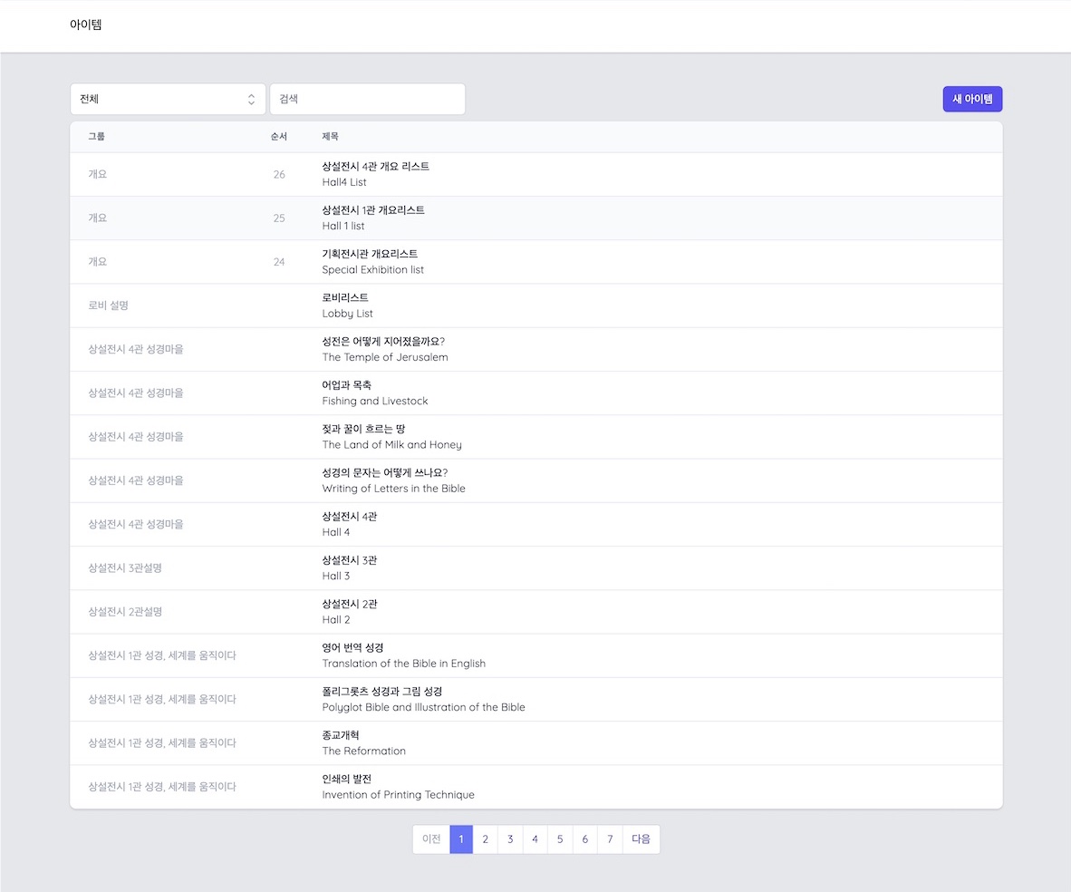Select the 성경의 문자는 어떻게 쓰나요? row title

384,472
